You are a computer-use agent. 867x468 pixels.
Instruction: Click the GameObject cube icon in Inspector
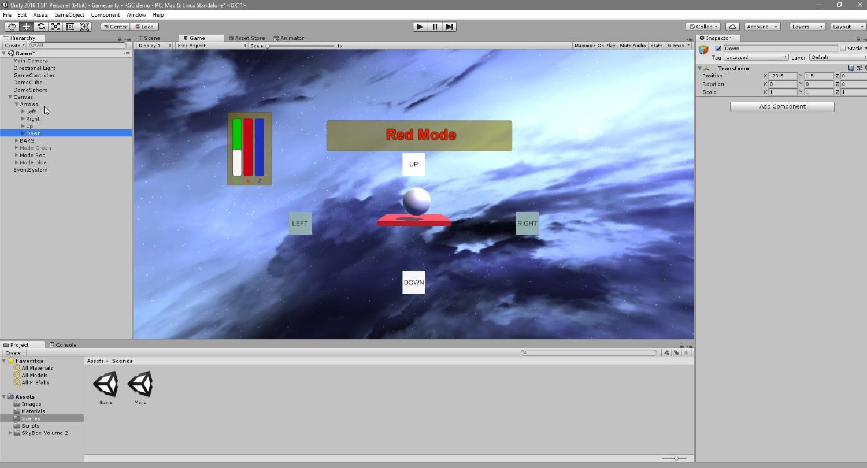(x=703, y=50)
